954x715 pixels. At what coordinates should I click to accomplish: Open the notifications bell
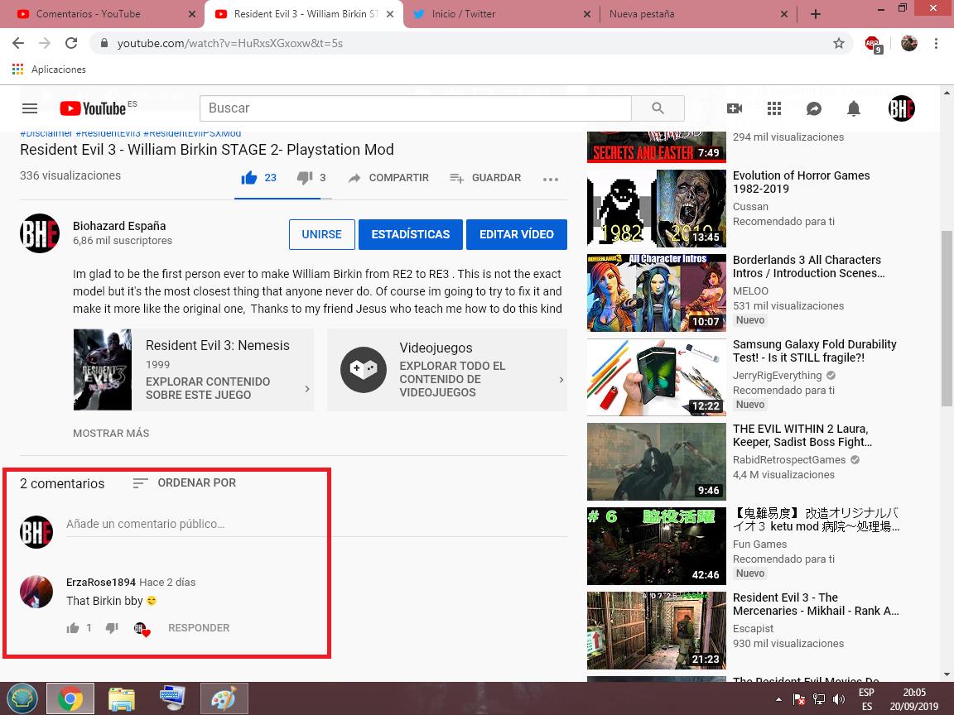point(854,108)
